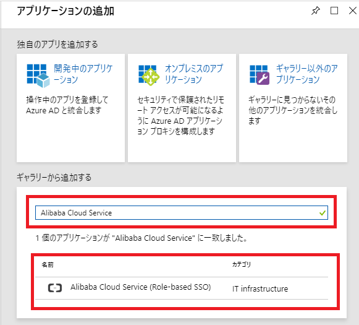Viewport: 359px width, 325px height.
Task: Click the purple wrench gallery-external icon
Action: tap(260, 75)
